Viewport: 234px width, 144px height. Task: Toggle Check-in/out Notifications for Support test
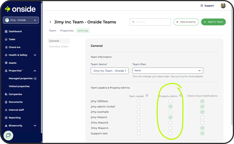pyautogui.click(x=202, y=133)
